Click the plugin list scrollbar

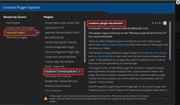click(x=85, y=42)
